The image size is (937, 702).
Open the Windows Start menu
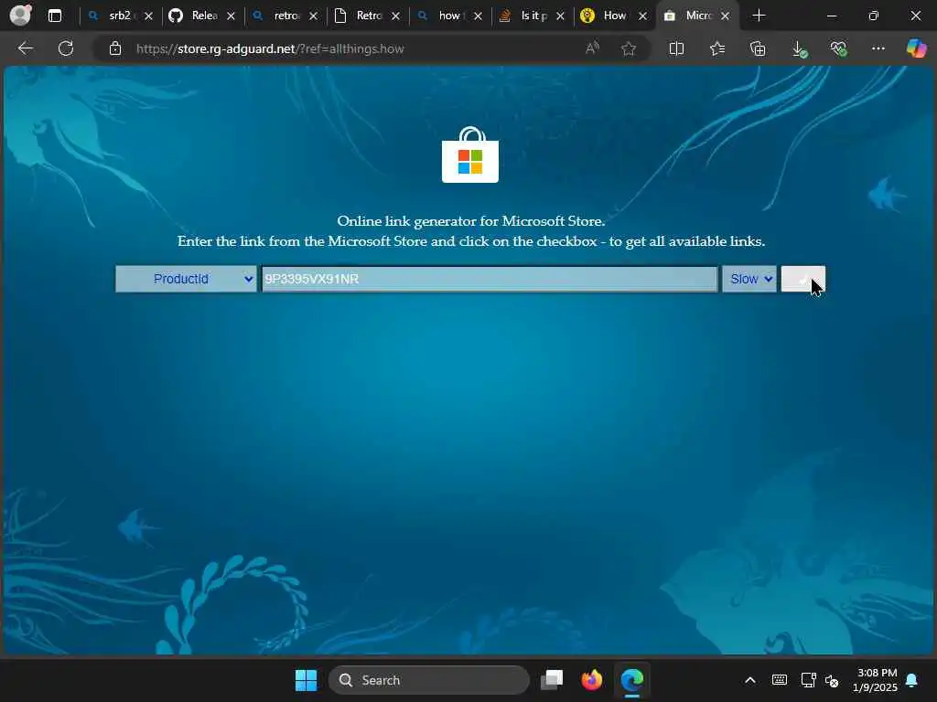tap(306, 680)
